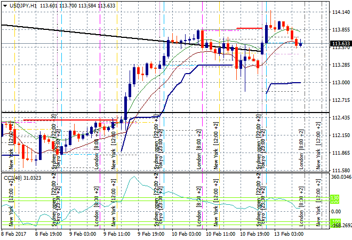Click the 10 Feb 03:00 time label

click(187, 234)
